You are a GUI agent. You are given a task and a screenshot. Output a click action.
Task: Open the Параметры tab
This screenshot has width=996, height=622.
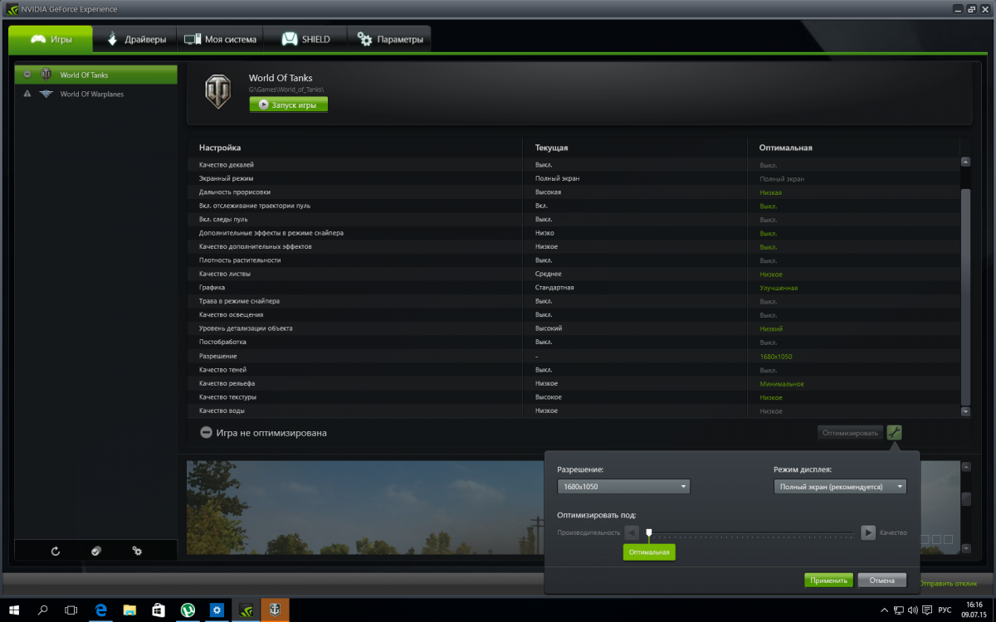pos(390,39)
